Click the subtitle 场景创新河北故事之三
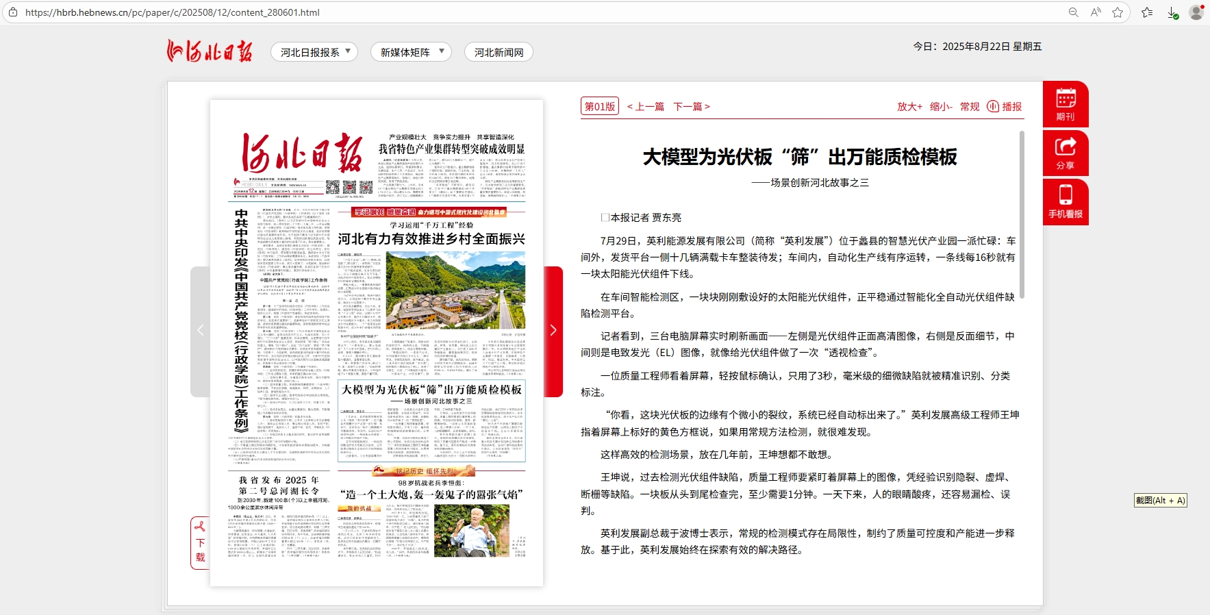Screen dimensions: 1210x615 (x=810, y=183)
